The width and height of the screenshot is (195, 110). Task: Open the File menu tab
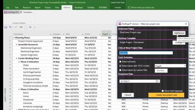[8, 7]
